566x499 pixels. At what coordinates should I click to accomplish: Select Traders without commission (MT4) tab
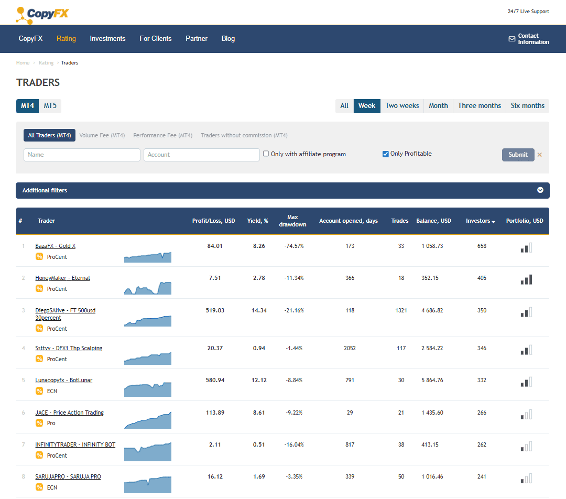point(244,135)
